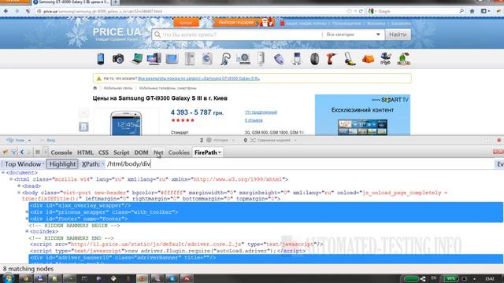Click the Samsung Galaxy S III product image
Viewport: 504px width, 283px height.
click(x=126, y=123)
